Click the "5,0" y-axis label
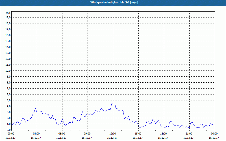The width and height of the screenshot is (226, 141). tap(8, 100)
